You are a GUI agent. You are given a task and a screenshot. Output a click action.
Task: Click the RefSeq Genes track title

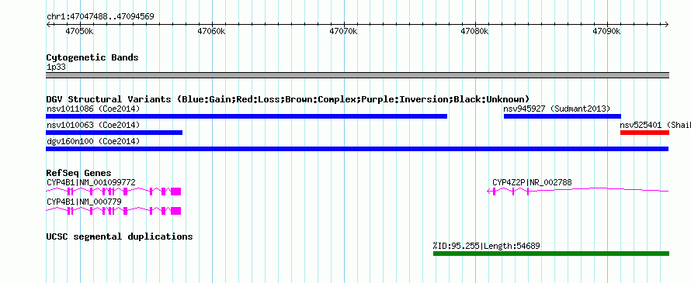[79, 173]
